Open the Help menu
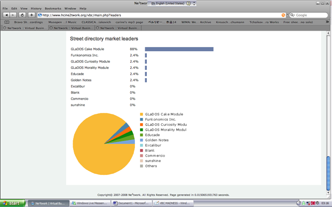Image resolution: width=332 pixels, height=207 pixels. (x=83, y=8)
